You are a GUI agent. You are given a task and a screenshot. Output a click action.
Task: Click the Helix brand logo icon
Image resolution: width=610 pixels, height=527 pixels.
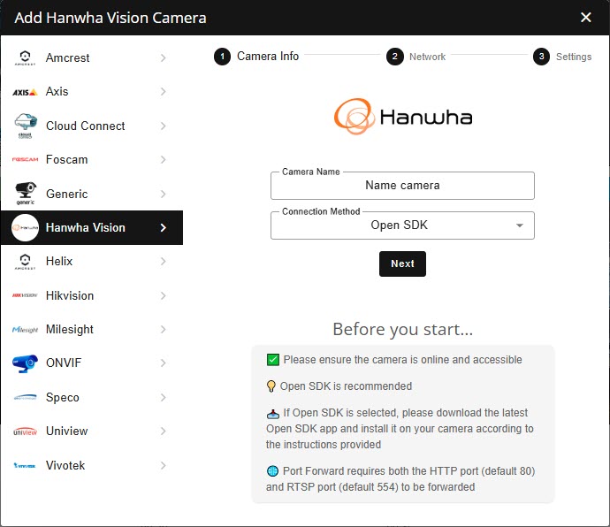25,261
